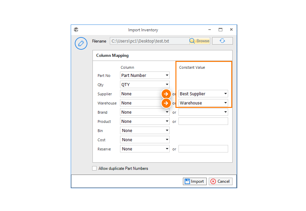The width and height of the screenshot is (306, 211).
Task: Click the Reserve row label
Action: pyautogui.click(x=104, y=149)
